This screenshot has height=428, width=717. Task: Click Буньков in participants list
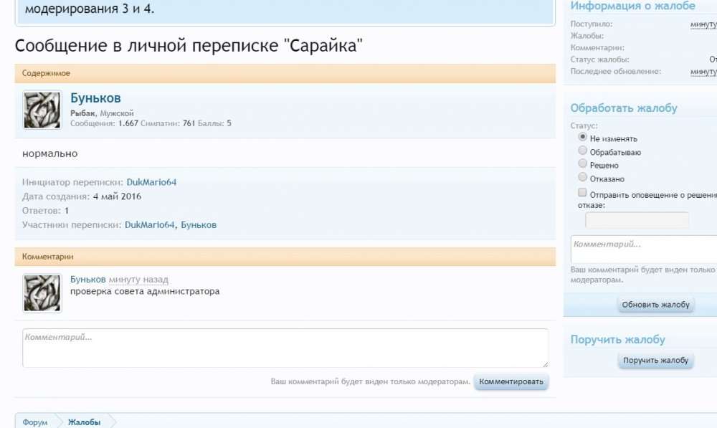pos(199,225)
